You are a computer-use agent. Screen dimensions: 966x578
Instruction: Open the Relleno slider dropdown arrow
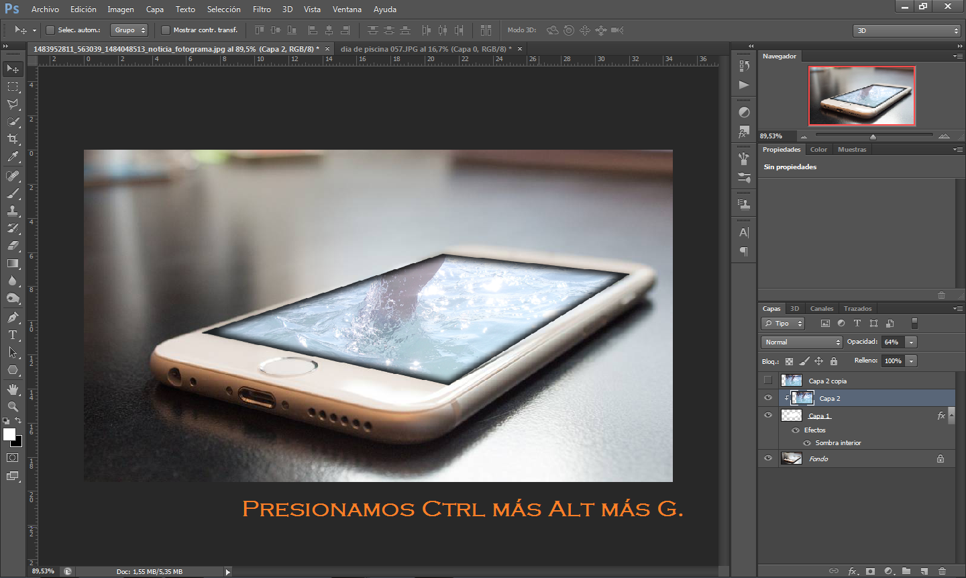point(911,361)
